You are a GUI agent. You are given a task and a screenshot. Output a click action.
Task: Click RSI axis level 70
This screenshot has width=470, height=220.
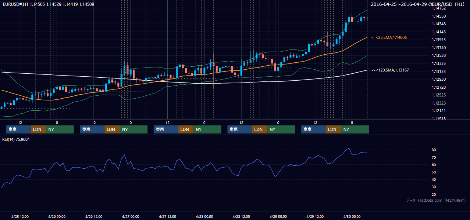pos(434,157)
